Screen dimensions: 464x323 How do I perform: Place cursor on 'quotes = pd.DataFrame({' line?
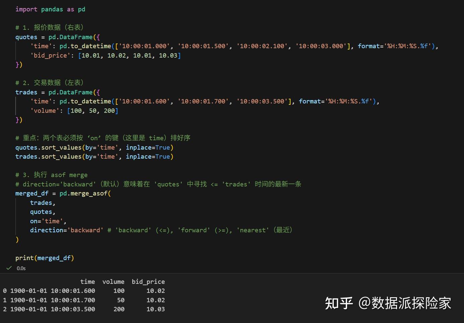tap(58, 37)
